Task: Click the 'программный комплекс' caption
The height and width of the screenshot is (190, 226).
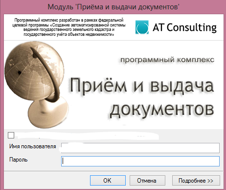Action: [167, 60]
